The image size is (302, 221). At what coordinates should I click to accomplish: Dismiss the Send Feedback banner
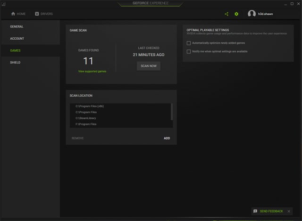point(289,211)
